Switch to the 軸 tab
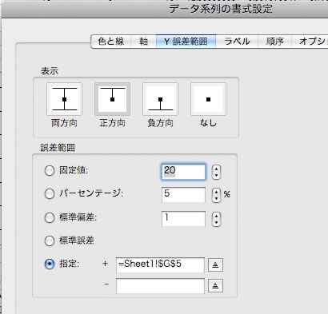The height and width of the screenshot is (314, 328). point(143,42)
